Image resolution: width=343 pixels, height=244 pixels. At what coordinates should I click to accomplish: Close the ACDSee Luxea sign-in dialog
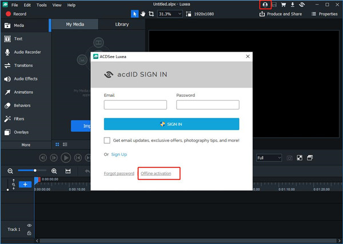click(x=248, y=57)
